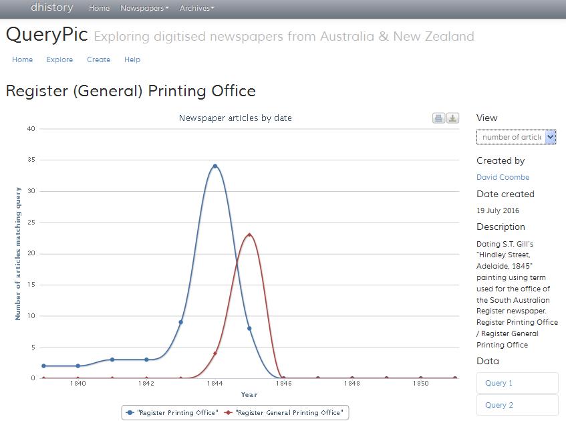
Task: Click the blue 1843 data point on the chart
Action: tap(180, 322)
